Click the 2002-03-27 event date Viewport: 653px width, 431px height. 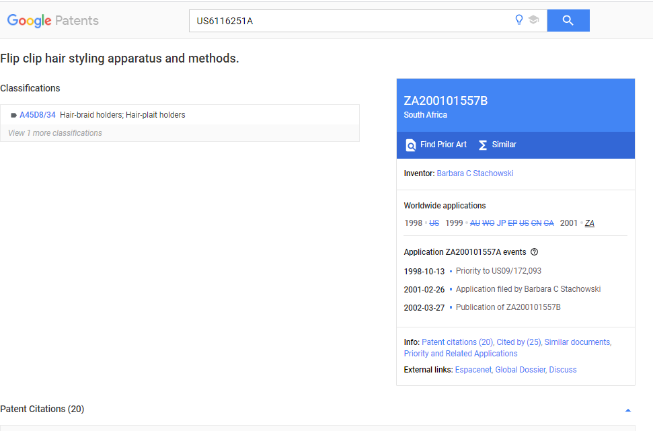(424, 308)
